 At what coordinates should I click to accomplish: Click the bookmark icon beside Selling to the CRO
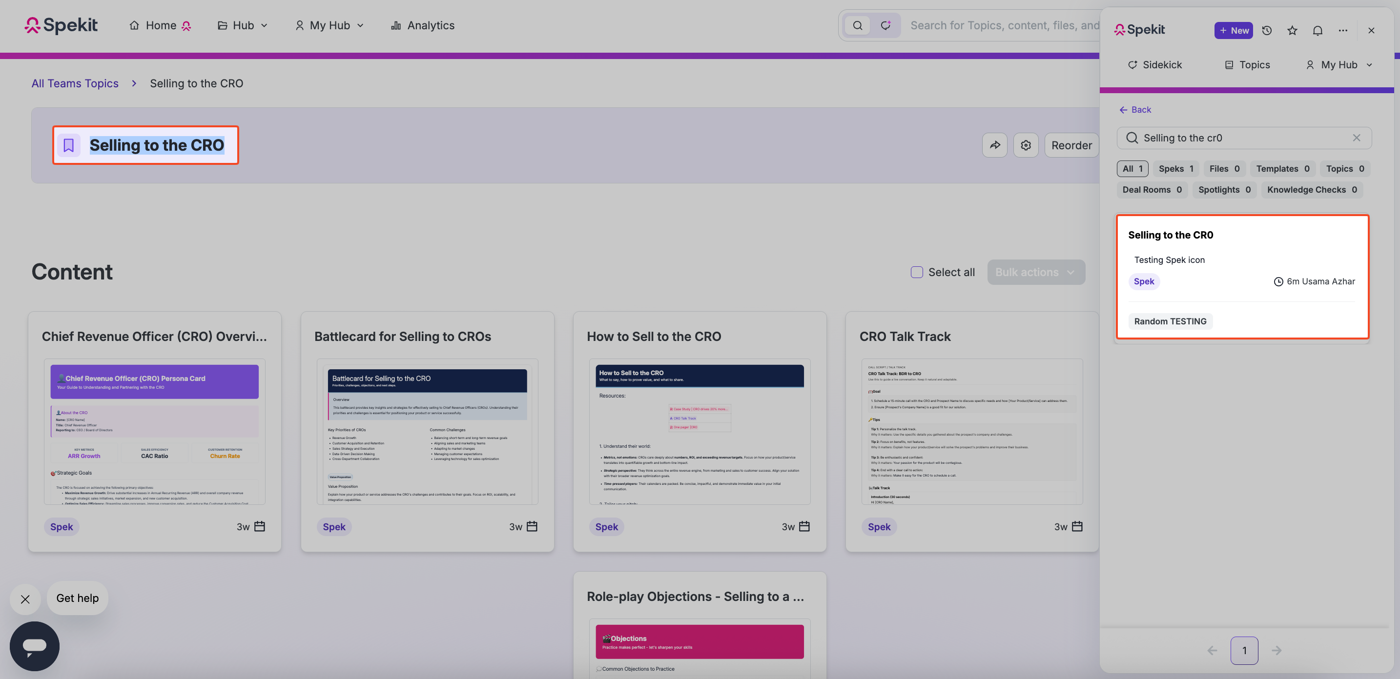point(68,145)
